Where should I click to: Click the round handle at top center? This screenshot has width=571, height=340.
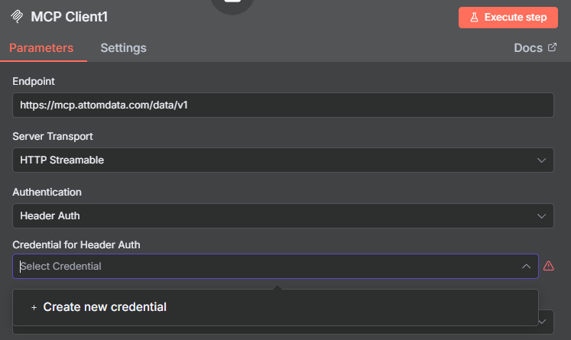click(232, 4)
